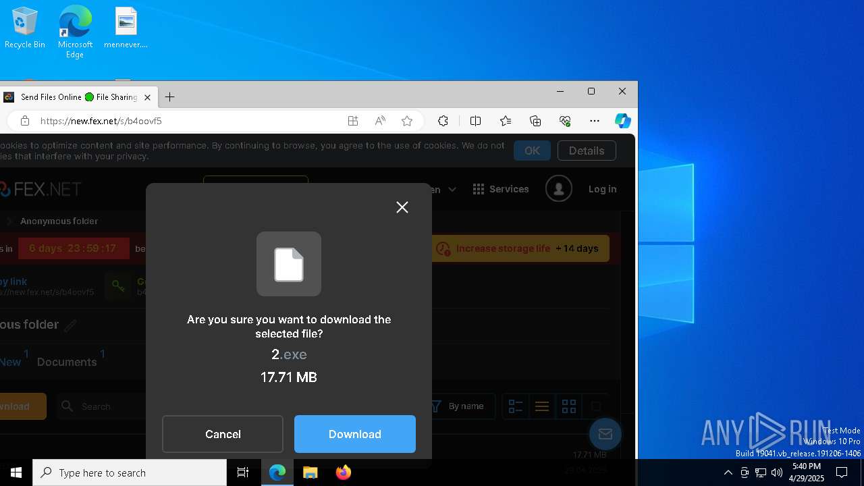Open Edge Settings and more menu
The width and height of the screenshot is (864, 486).
tap(595, 121)
